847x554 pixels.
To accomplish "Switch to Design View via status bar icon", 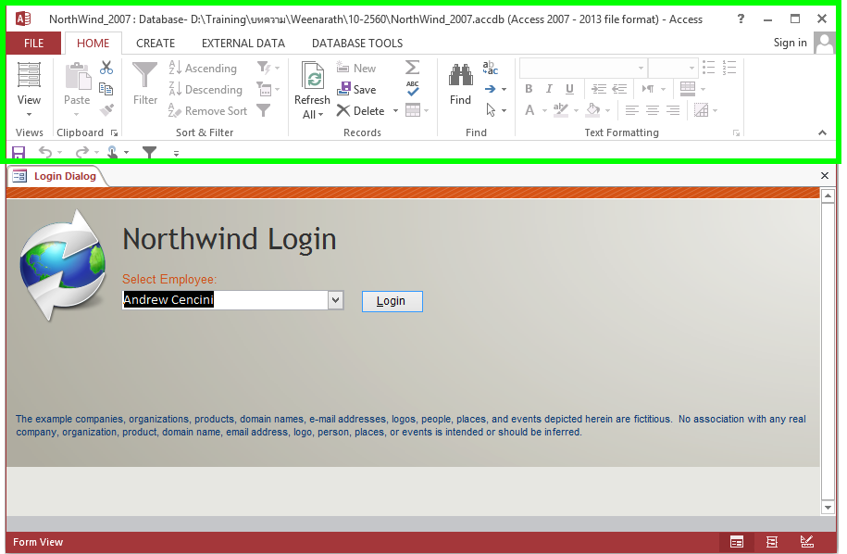I will click(x=806, y=542).
